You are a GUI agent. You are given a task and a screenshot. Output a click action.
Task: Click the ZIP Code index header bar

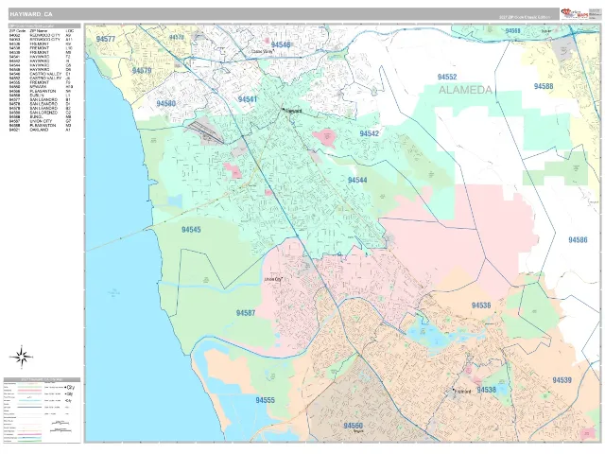coord(44,26)
